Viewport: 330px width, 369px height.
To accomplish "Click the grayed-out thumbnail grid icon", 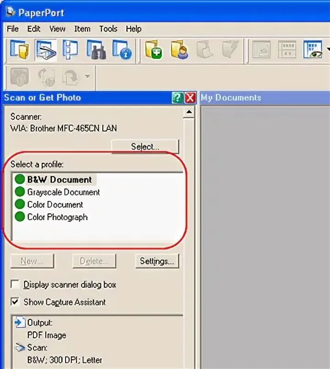I will pyautogui.click(x=287, y=50).
